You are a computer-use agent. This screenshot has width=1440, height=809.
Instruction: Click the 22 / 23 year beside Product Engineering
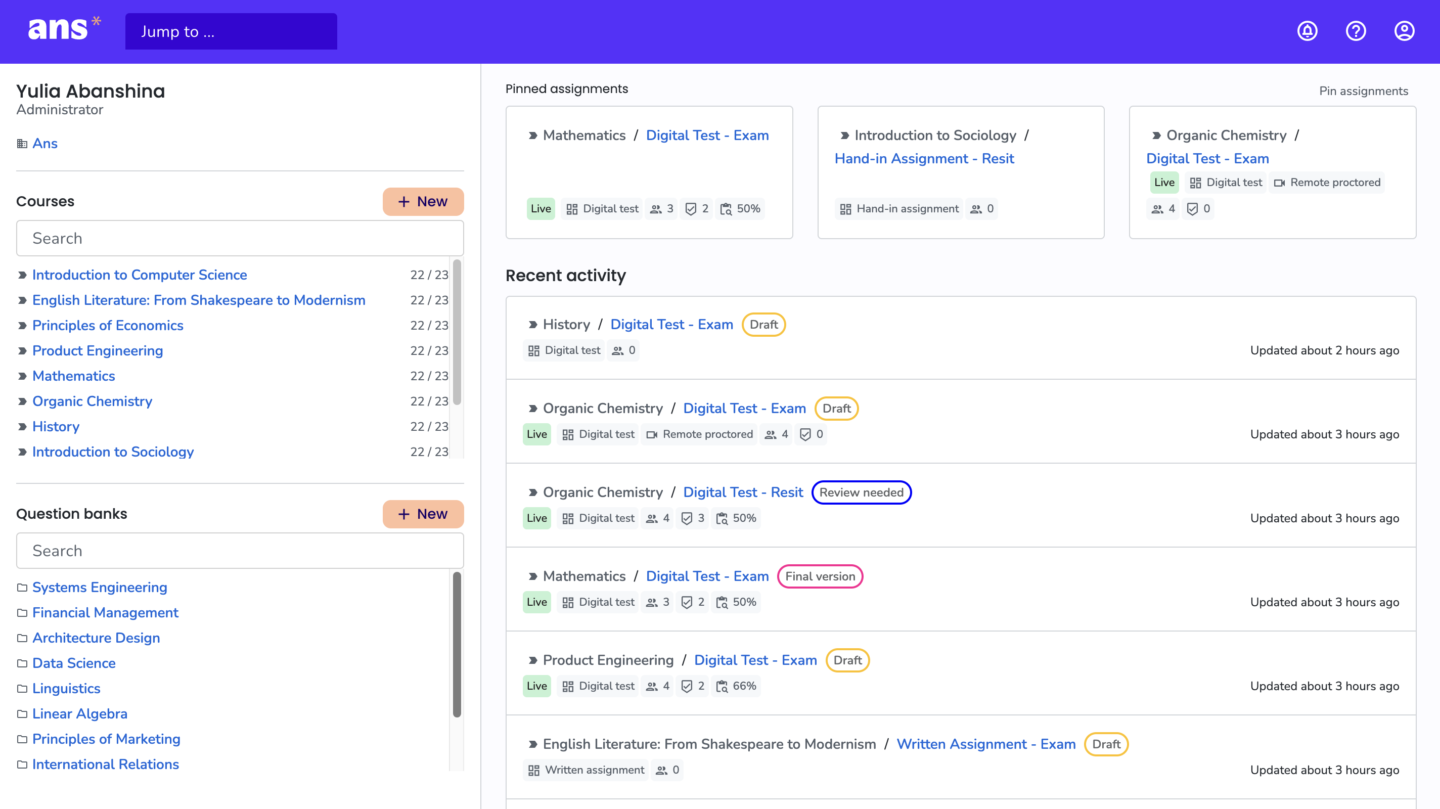point(429,350)
